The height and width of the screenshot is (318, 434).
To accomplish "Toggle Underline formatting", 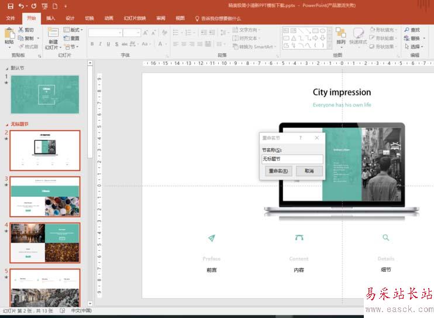I will [108, 44].
